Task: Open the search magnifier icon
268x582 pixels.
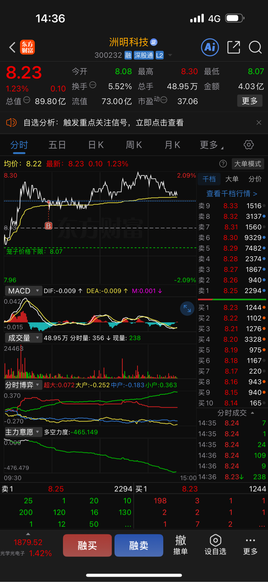Action: tap(255, 47)
